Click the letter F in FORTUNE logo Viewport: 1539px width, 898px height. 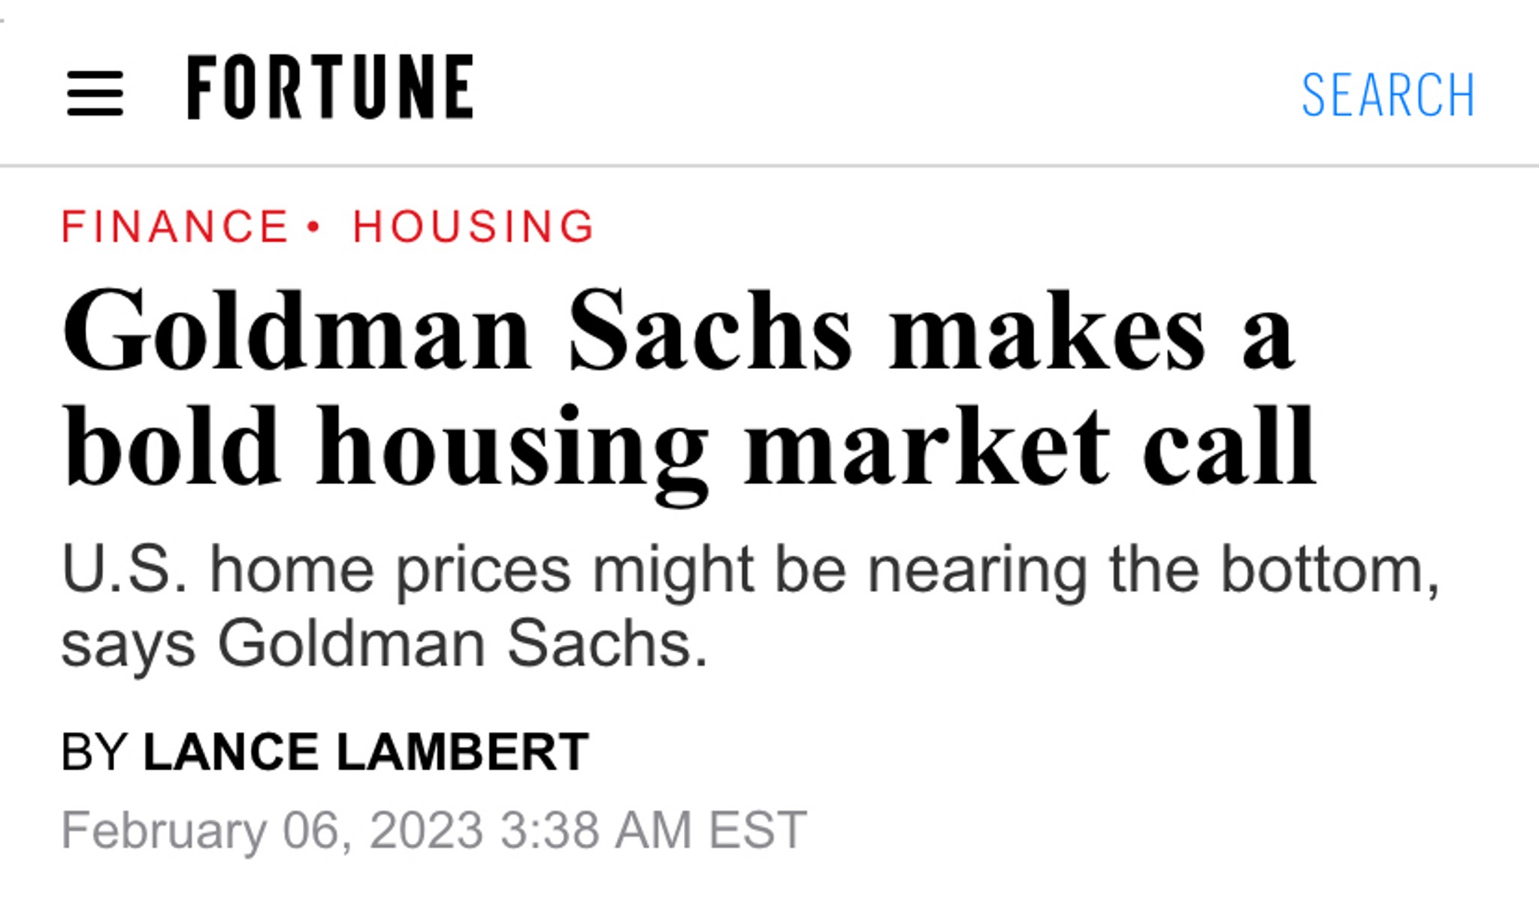pos(203,86)
